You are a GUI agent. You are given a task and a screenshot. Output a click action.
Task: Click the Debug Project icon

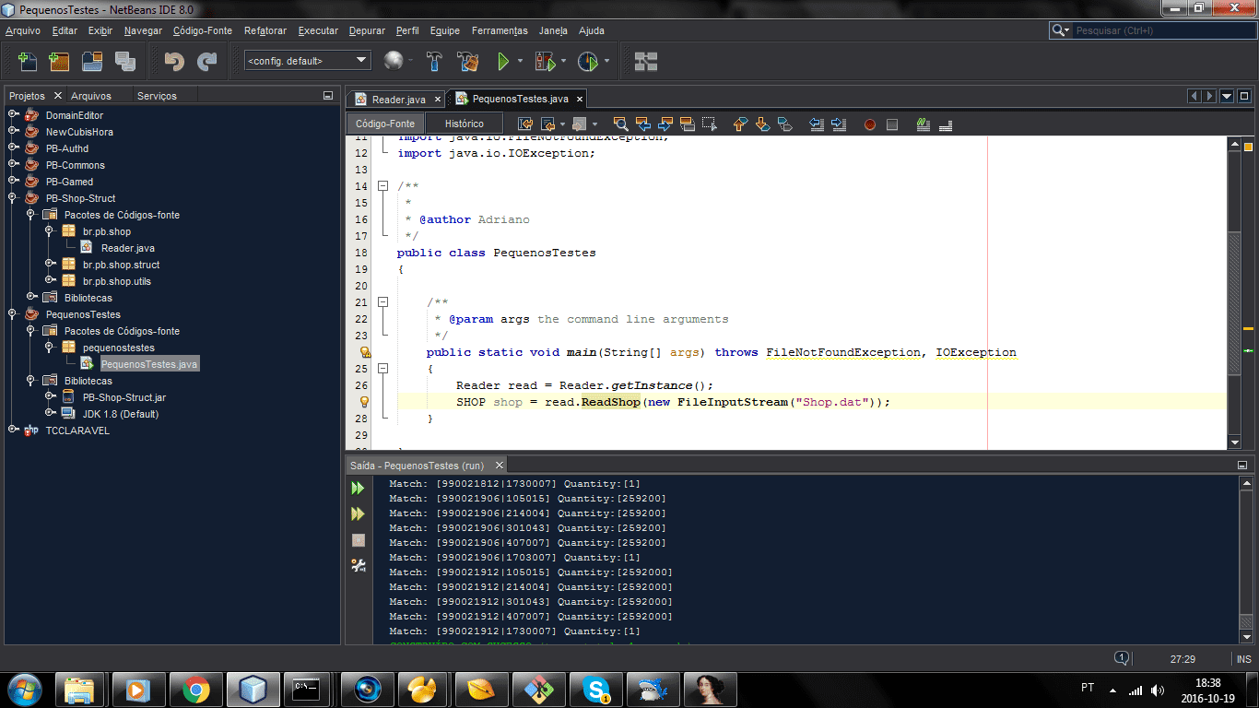pyautogui.click(x=546, y=62)
